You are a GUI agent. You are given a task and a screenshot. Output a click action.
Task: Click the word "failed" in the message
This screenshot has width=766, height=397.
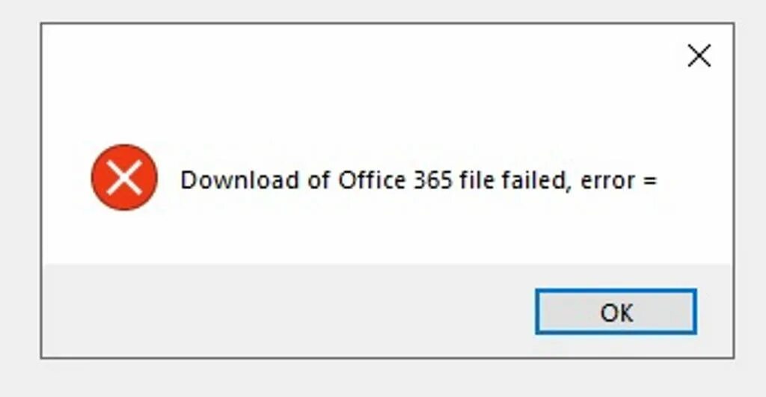point(533,180)
